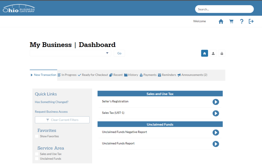Open the user profile icon button
This screenshot has width=262, height=164.
(213, 53)
